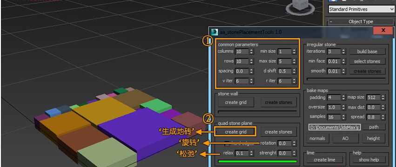Click the smooth value field
The width and height of the screenshot is (396, 167).
click(x=334, y=71)
